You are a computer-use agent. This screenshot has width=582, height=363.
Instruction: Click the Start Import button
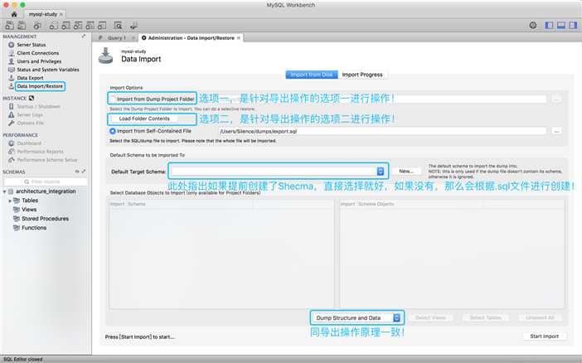point(544,336)
